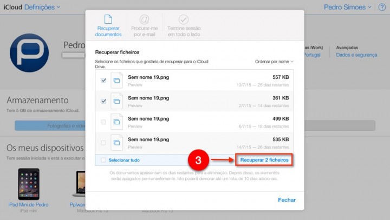390x220 pixels.
Task: Check the 499 KB file checkbox
Action: (x=103, y=122)
